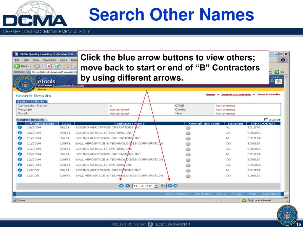Open the Accessibility footer link
The height and width of the screenshot is (227, 303).
pos(271,194)
